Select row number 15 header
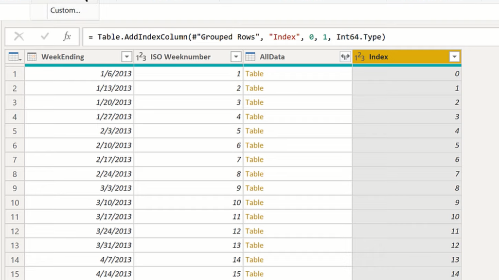The image size is (499, 280). tap(15, 274)
